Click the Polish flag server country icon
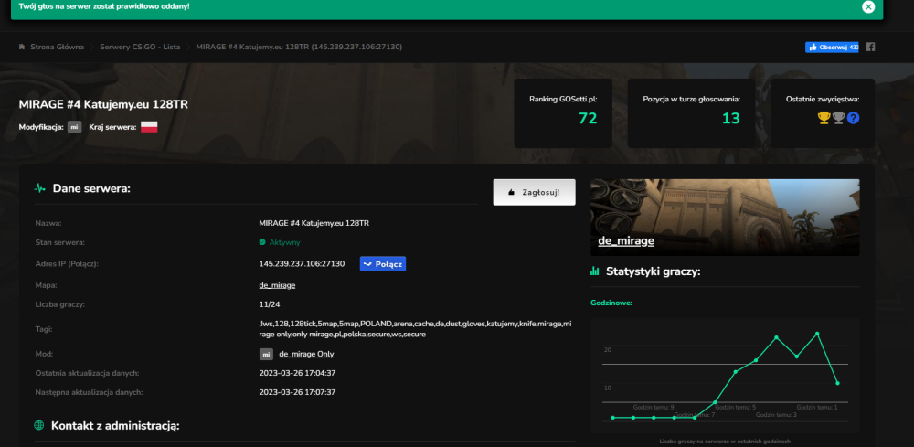This screenshot has height=447, width=914. [149, 126]
